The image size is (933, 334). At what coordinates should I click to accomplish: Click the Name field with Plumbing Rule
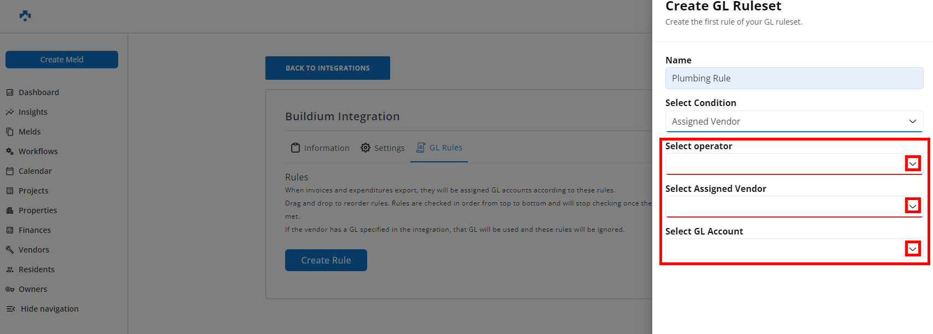coord(793,78)
